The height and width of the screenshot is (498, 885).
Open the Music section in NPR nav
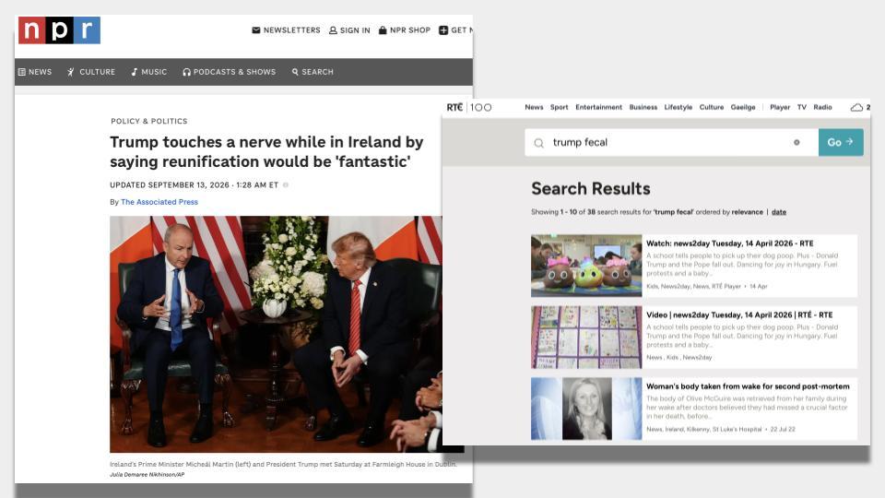[x=149, y=72]
